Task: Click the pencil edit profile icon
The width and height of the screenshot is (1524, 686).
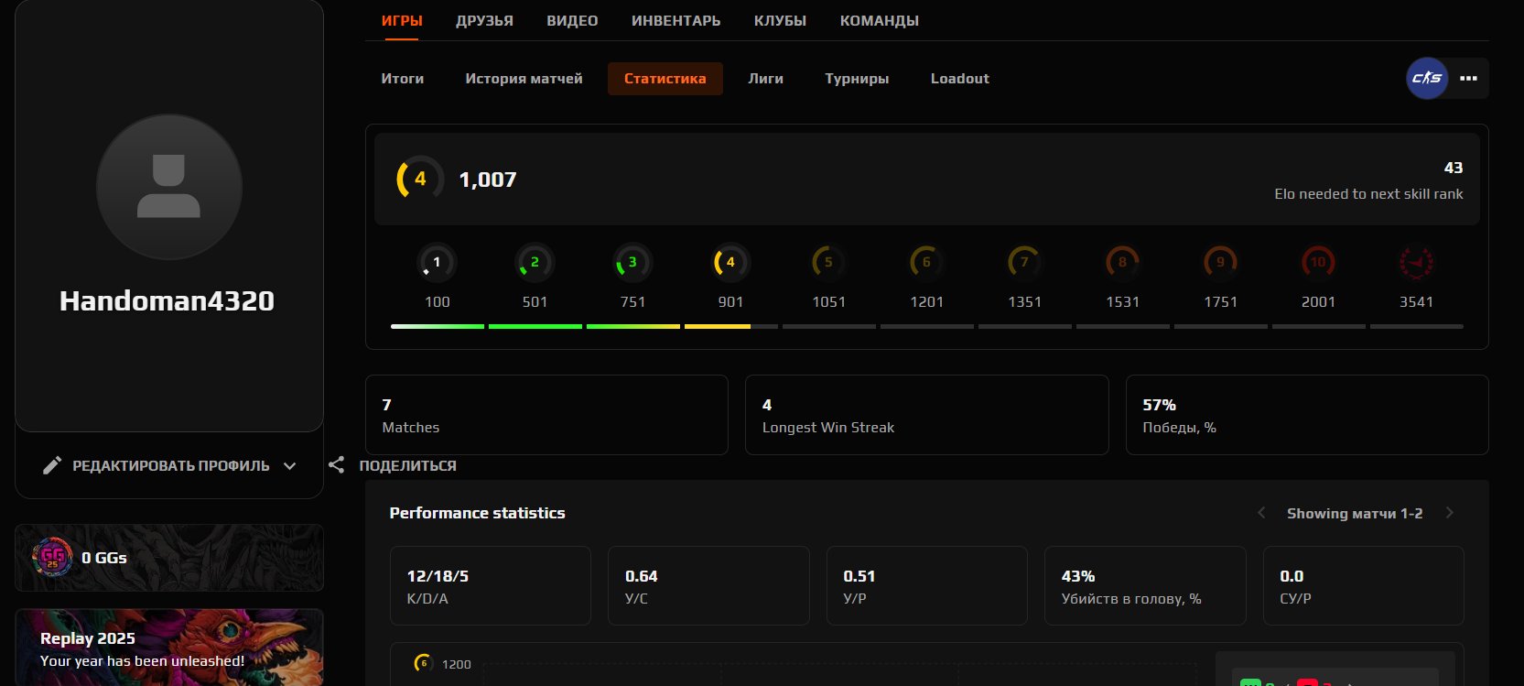Action: (52, 465)
